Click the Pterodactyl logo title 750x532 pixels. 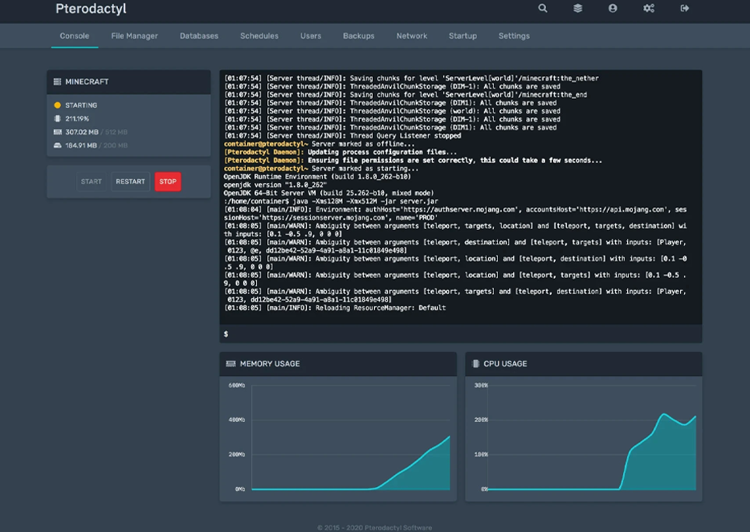[91, 10]
